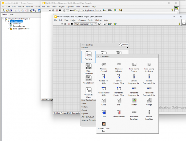
Task: Switch to Items tab in Project Explorer
Action: [4, 14]
